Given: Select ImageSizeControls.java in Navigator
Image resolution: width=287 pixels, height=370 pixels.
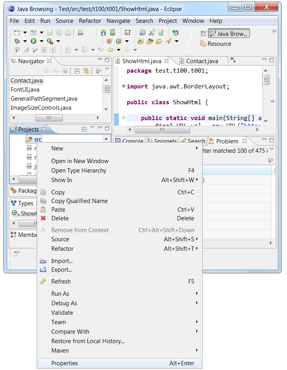Looking at the screenshot, I should [x=41, y=107].
